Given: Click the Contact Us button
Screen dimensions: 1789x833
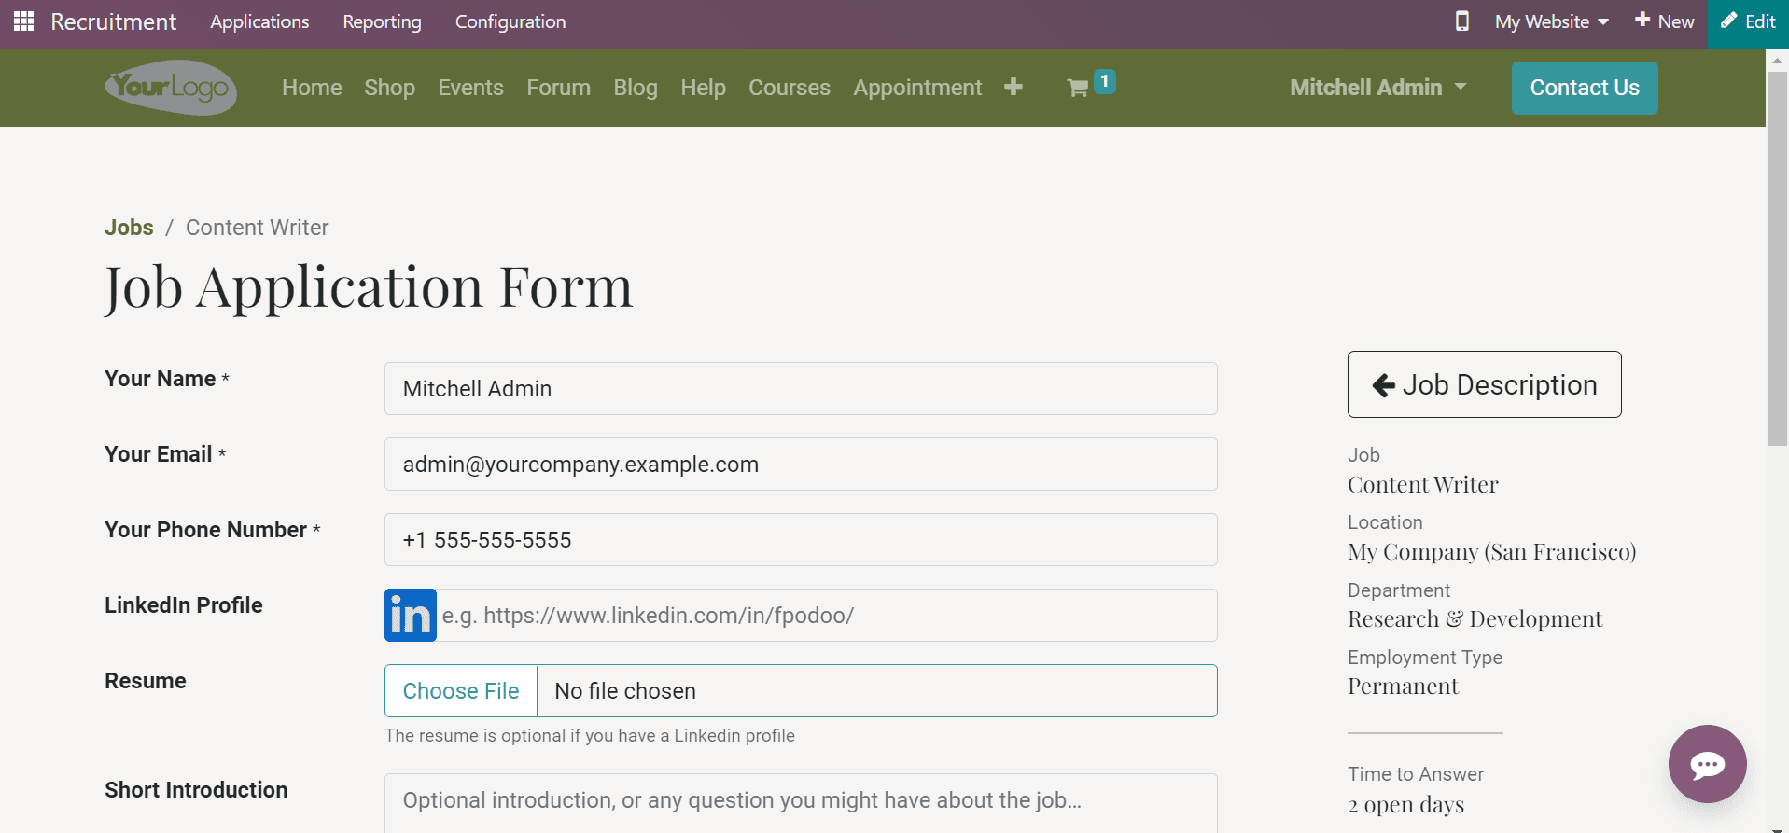Looking at the screenshot, I should coord(1584,88).
